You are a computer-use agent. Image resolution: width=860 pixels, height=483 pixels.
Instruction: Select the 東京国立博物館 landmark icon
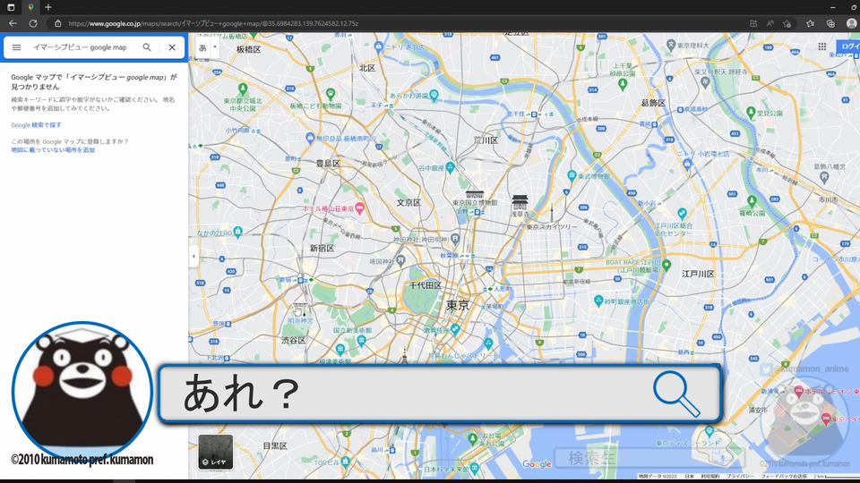(475, 194)
